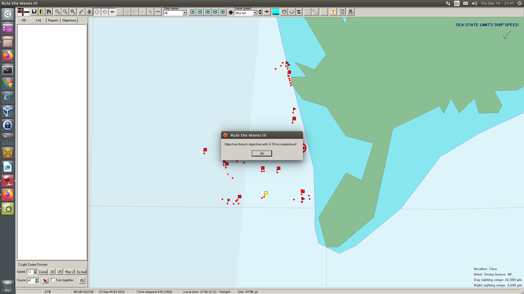The image size is (524, 294).
Task: Click the red arrow toolbar icon
Action: [x=267, y=12]
